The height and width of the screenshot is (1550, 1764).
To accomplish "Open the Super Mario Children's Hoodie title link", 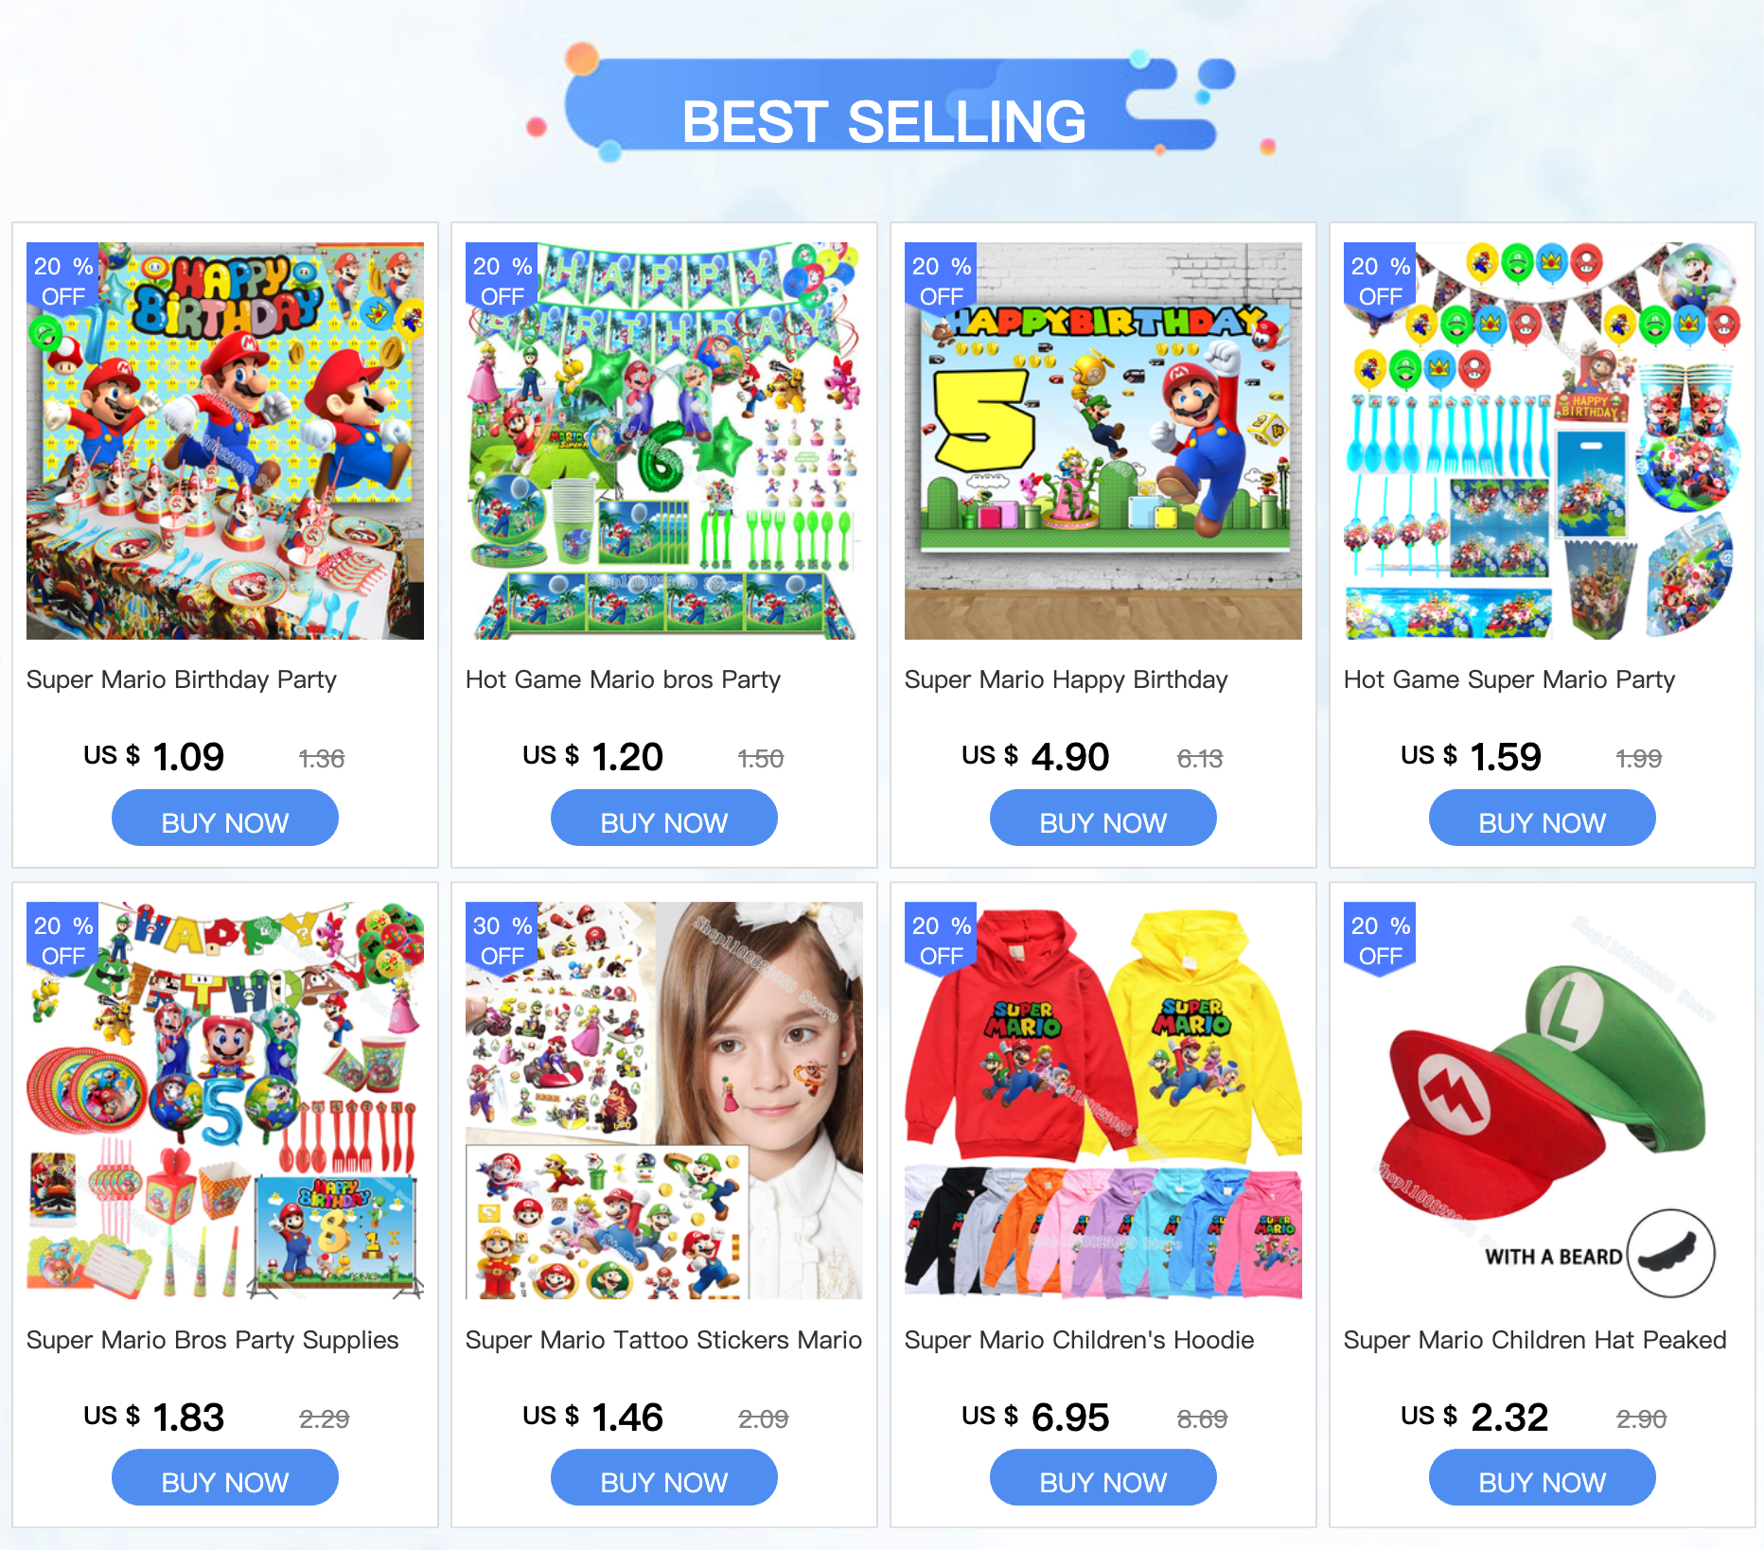I will [1079, 1340].
